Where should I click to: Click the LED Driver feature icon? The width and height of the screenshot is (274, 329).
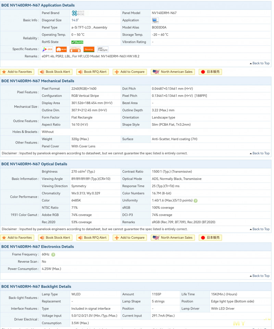(75, 49)
